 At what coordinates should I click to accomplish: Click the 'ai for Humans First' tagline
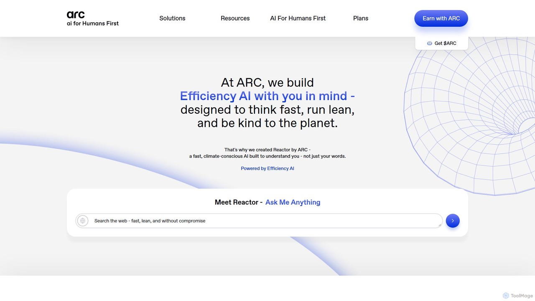click(93, 23)
